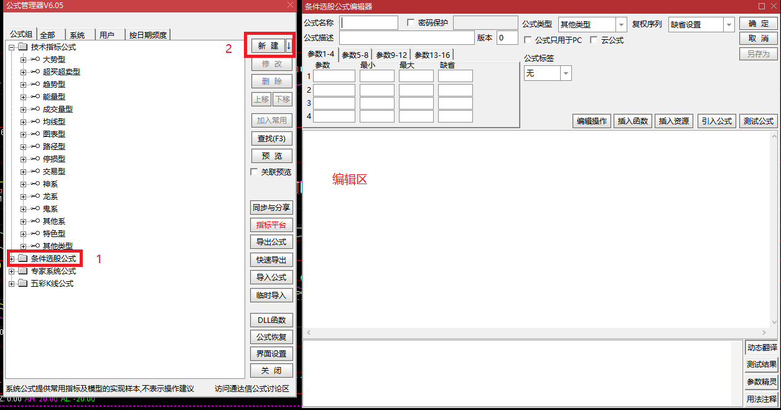Image resolution: width=781 pixels, height=410 pixels.
Task: Switch to the 参数5-8 tab
Action: tap(355, 55)
